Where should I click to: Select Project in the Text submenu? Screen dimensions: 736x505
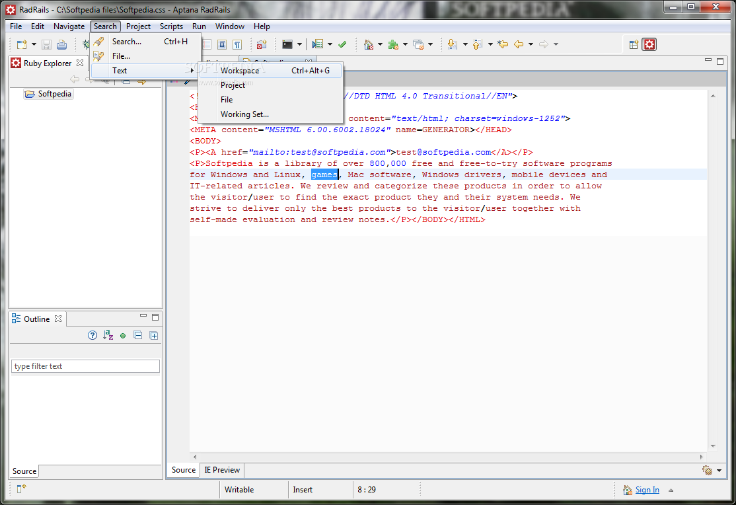pos(272,85)
